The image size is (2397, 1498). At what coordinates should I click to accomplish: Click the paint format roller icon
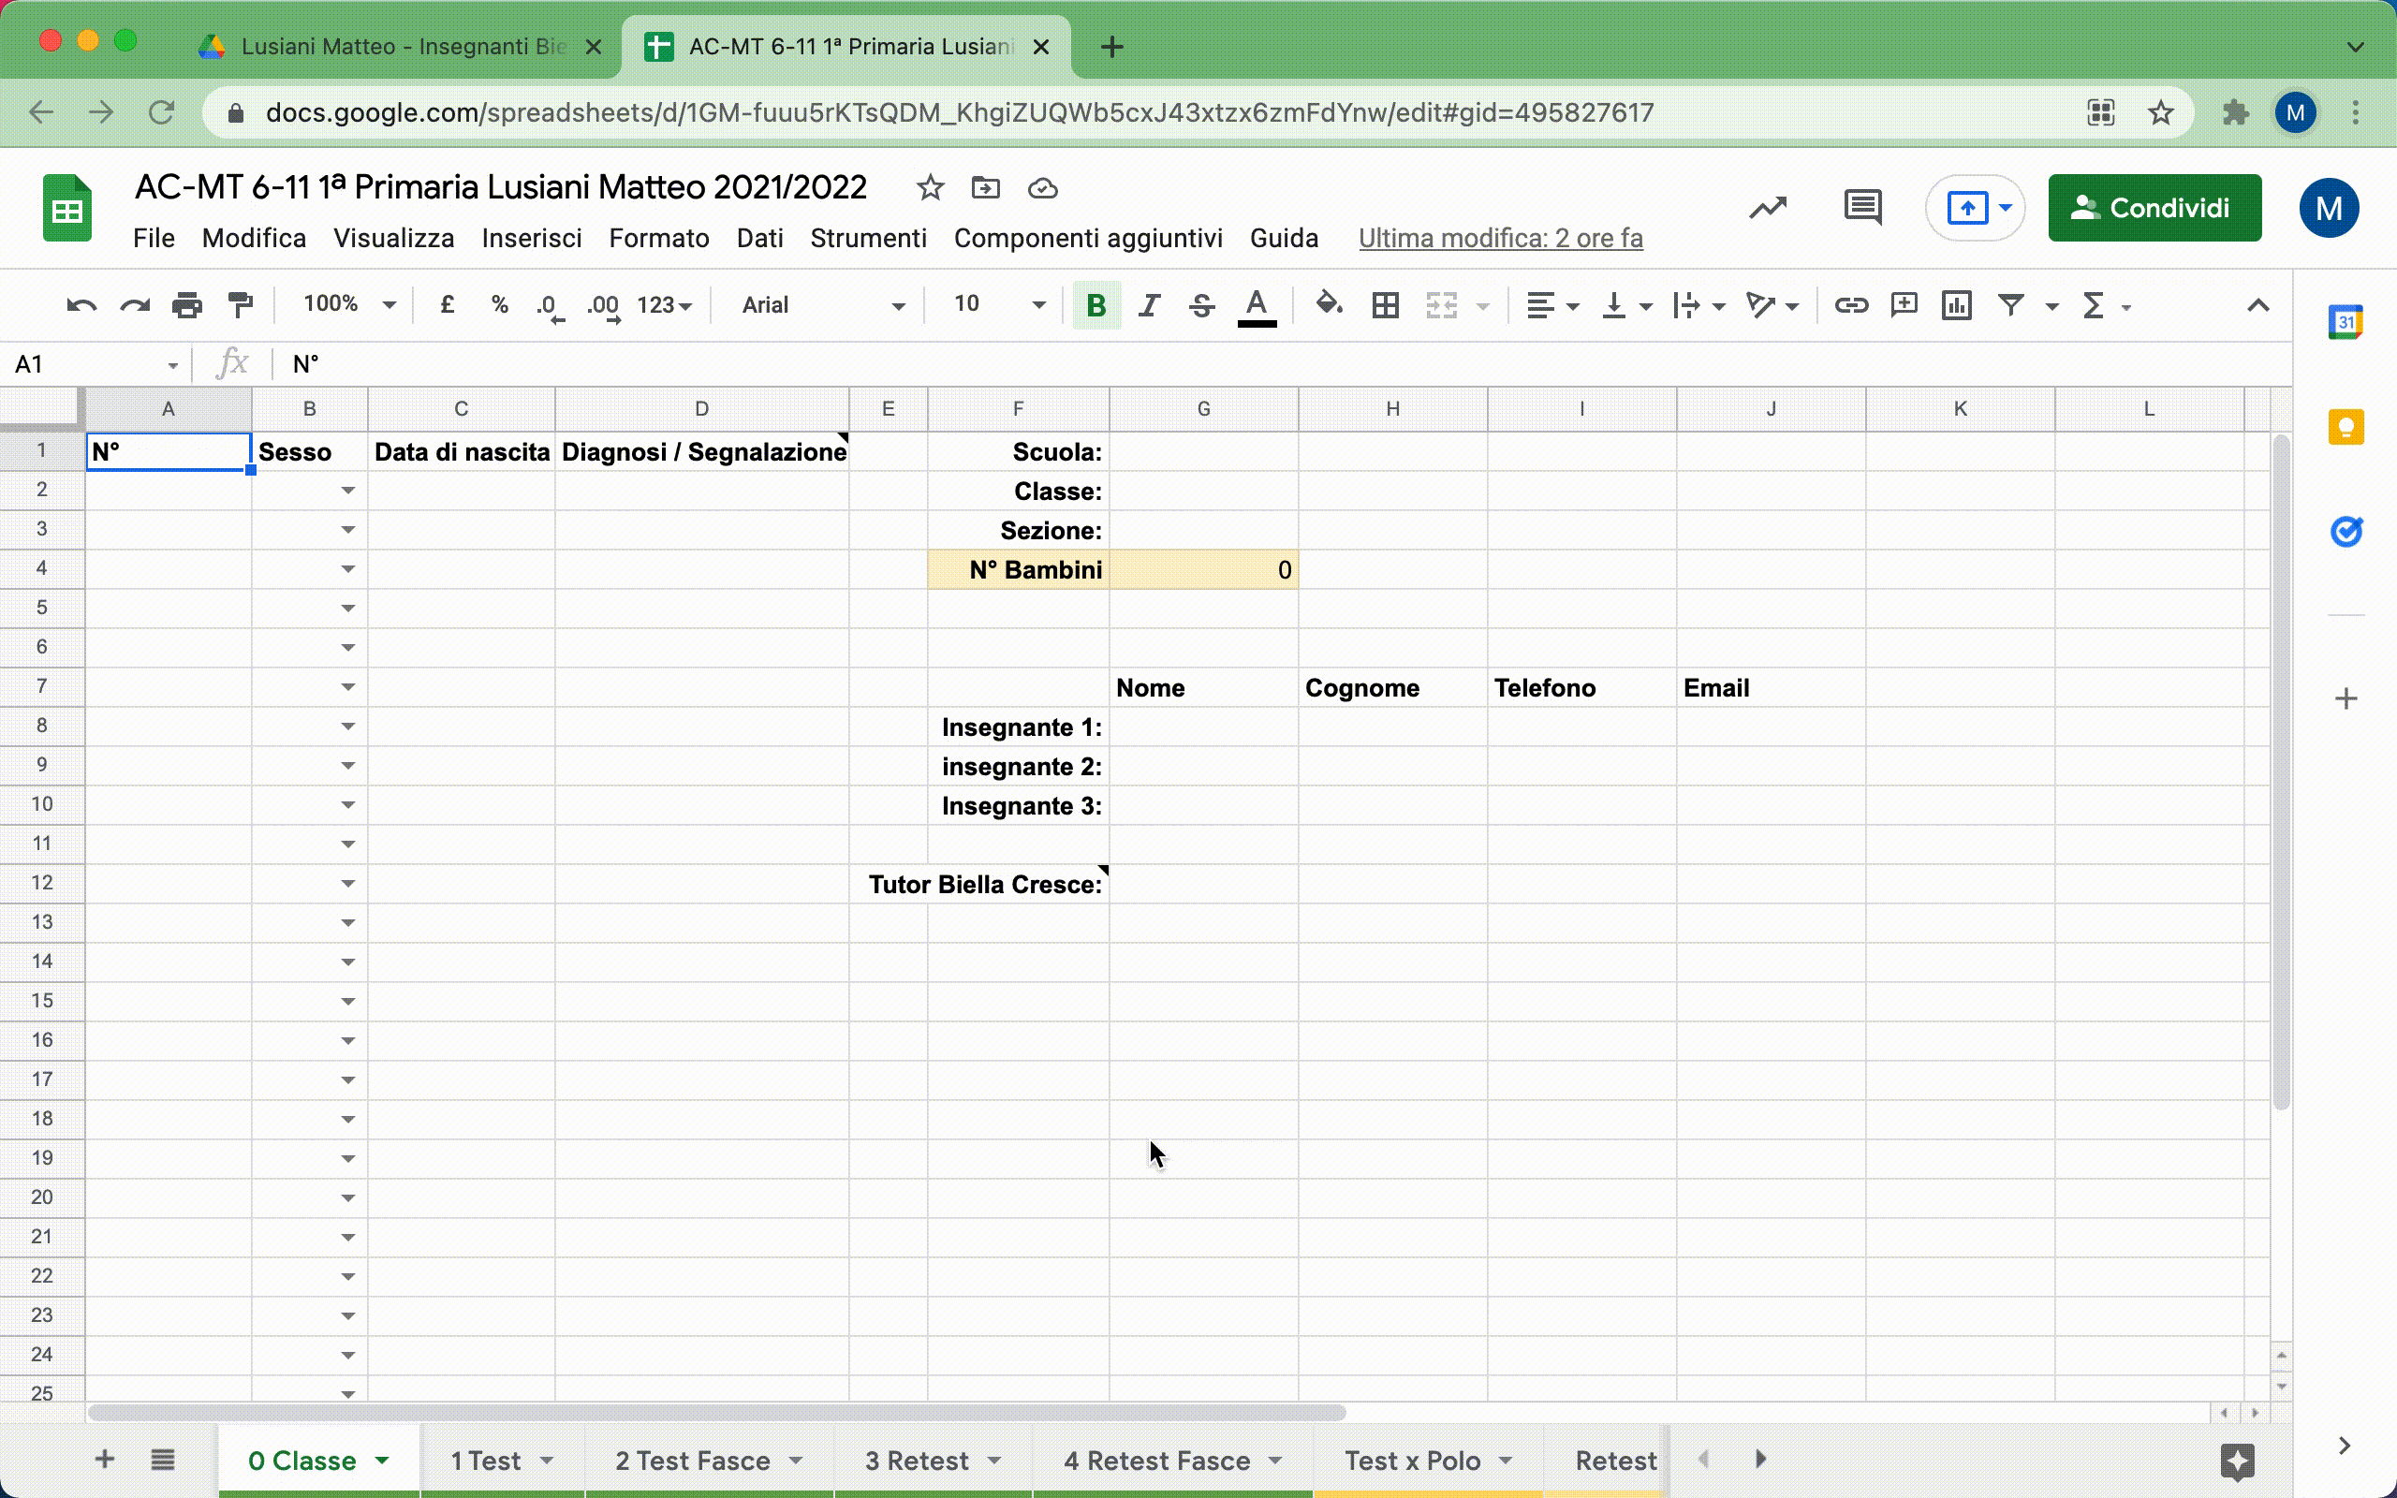tap(240, 305)
